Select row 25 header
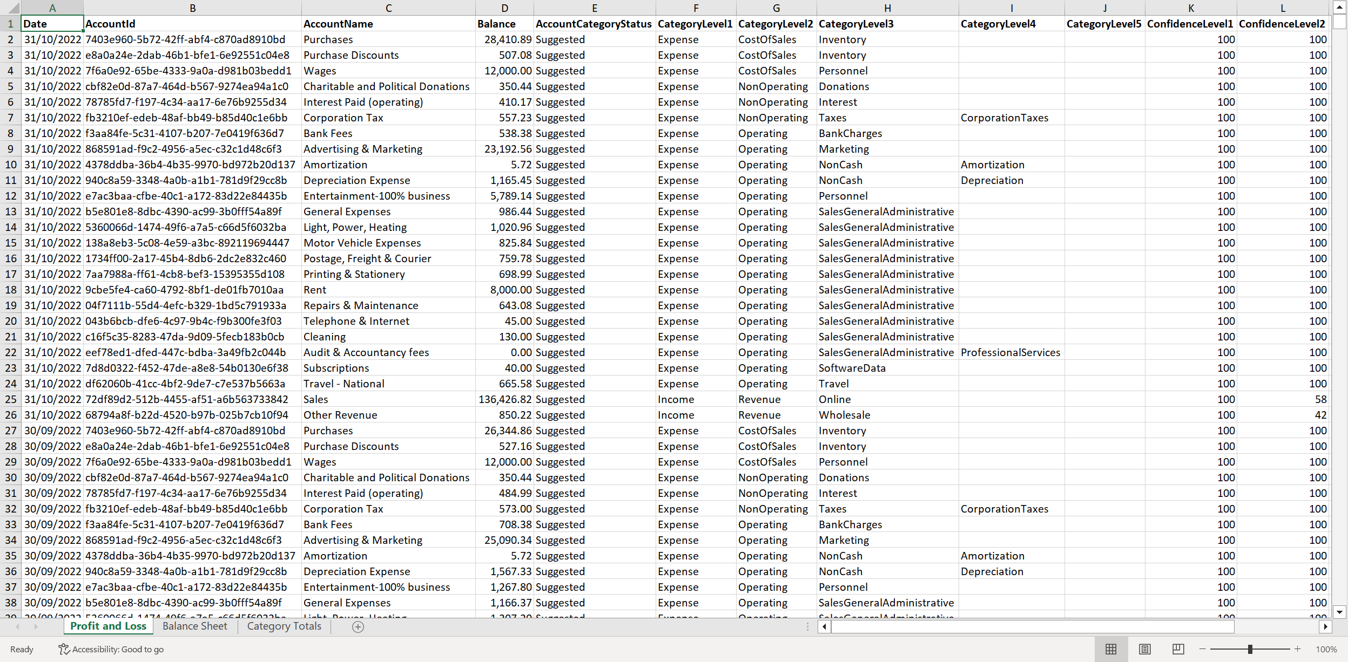The height and width of the screenshot is (662, 1348). click(11, 399)
